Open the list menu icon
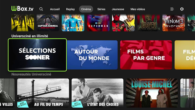 pos(172,9)
